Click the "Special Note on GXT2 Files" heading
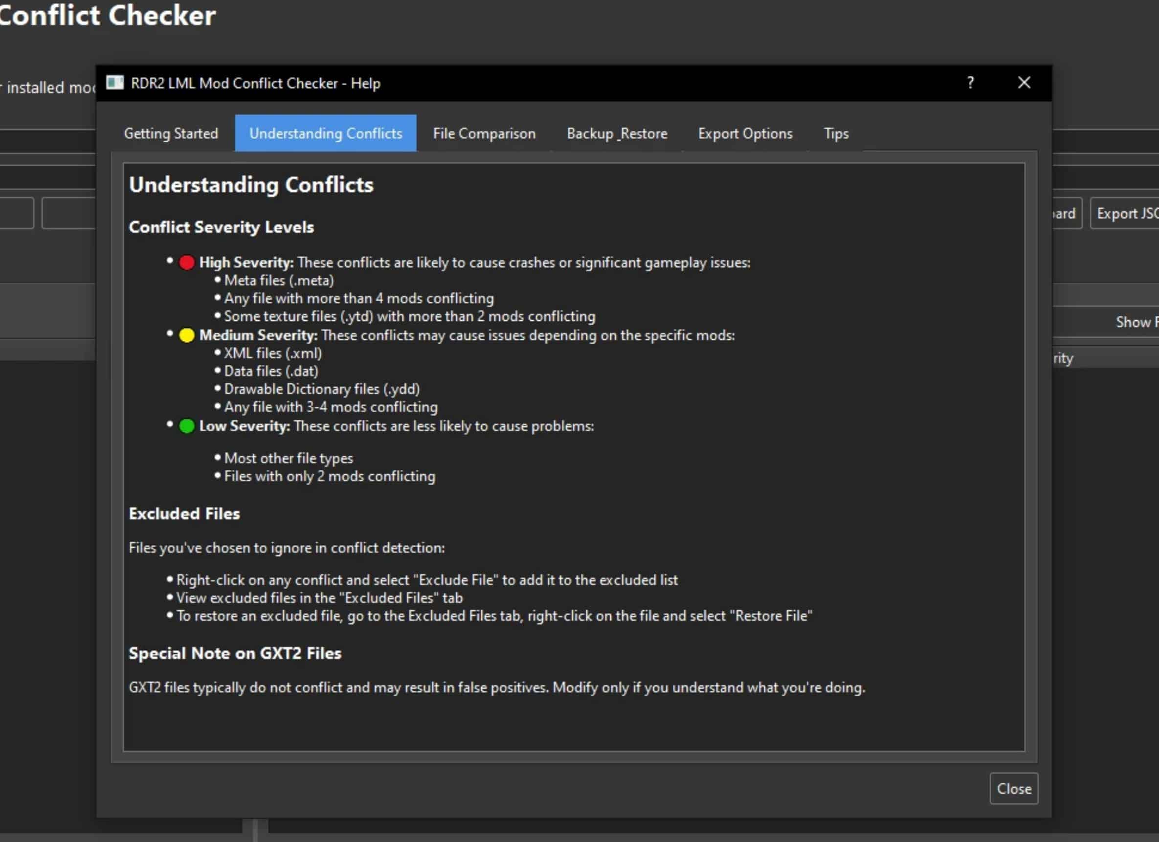Image resolution: width=1159 pixels, height=842 pixels. [x=235, y=653]
